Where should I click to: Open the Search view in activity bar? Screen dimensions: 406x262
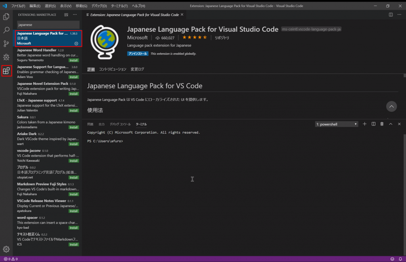pyautogui.click(x=6, y=30)
